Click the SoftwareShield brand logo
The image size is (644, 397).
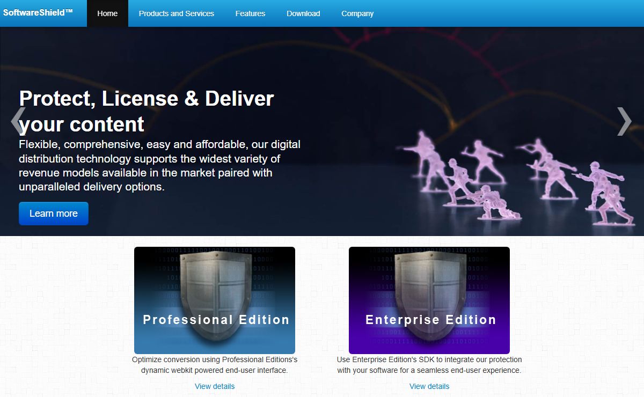click(x=38, y=13)
